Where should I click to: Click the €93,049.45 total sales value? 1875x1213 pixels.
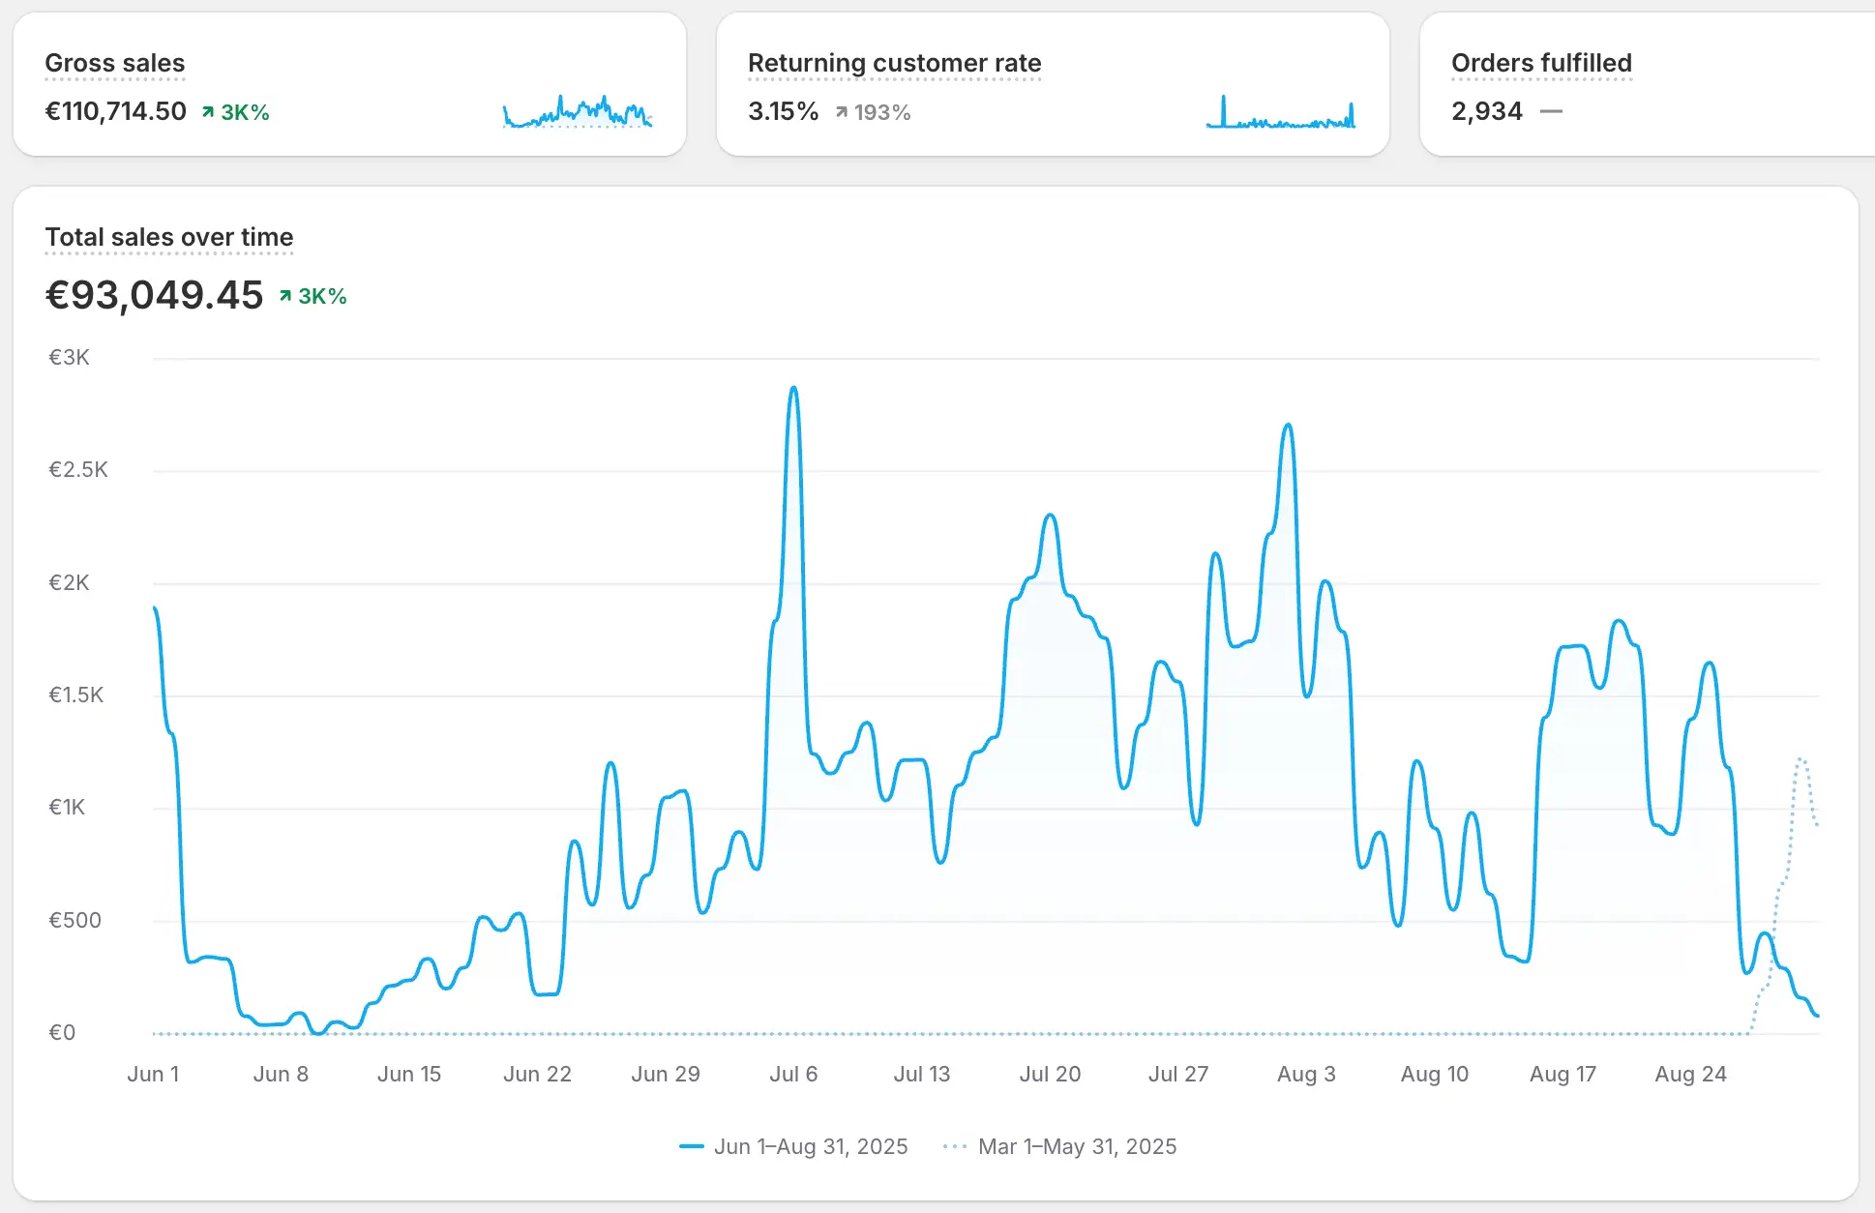[155, 295]
